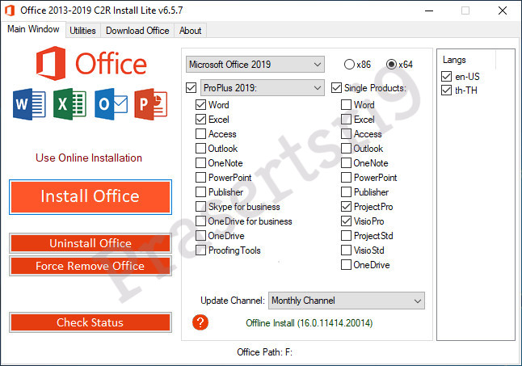Toggle the checkbox beside ProPlus 2019

tap(191, 88)
